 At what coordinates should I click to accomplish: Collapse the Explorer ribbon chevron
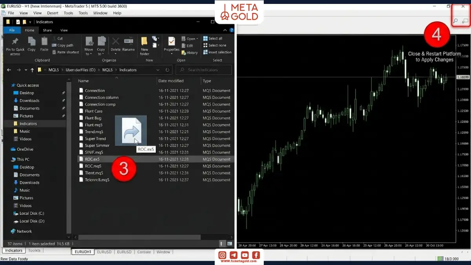[225, 30]
